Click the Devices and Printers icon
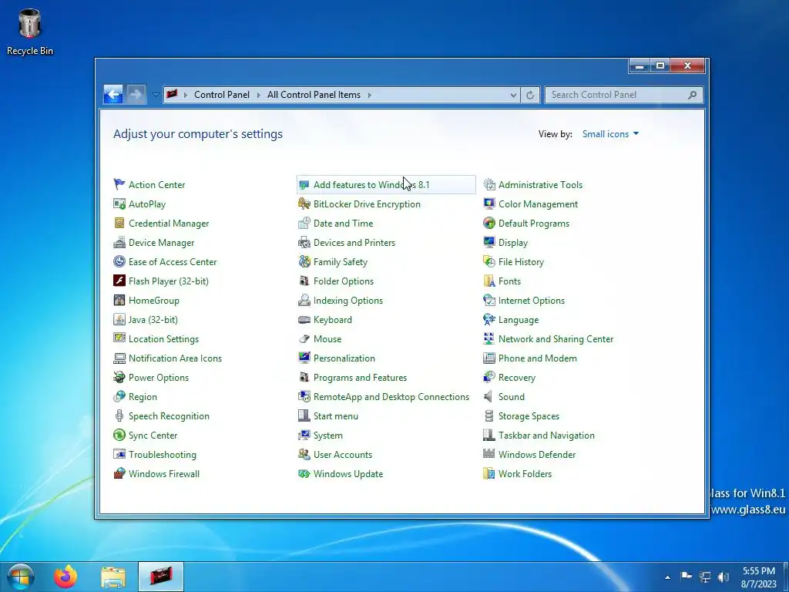Image resolution: width=789 pixels, height=592 pixels. click(304, 243)
